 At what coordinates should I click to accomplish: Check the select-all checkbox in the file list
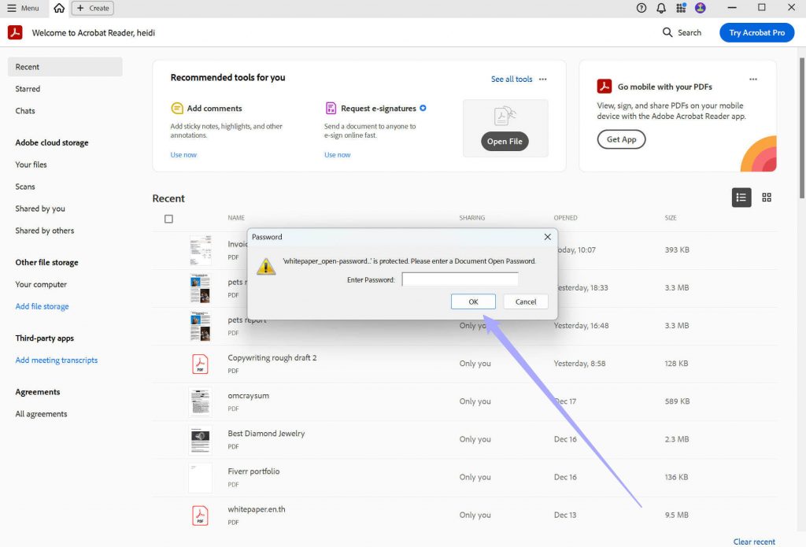click(168, 219)
